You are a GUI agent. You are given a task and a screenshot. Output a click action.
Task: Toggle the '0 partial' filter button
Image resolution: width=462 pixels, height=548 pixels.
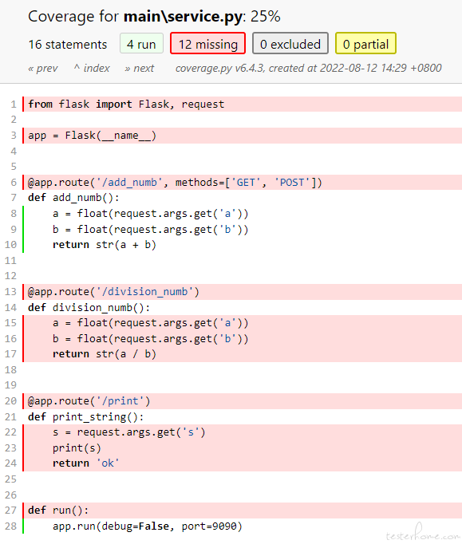(x=365, y=43)
